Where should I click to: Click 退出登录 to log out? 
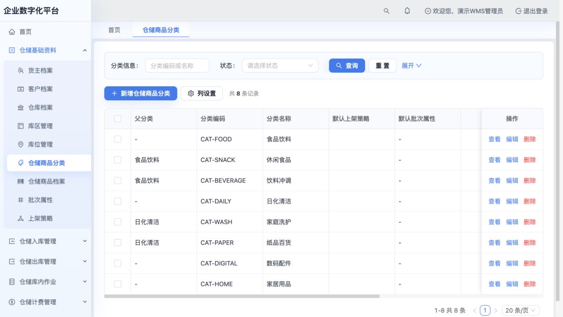[x=532, y=11]
